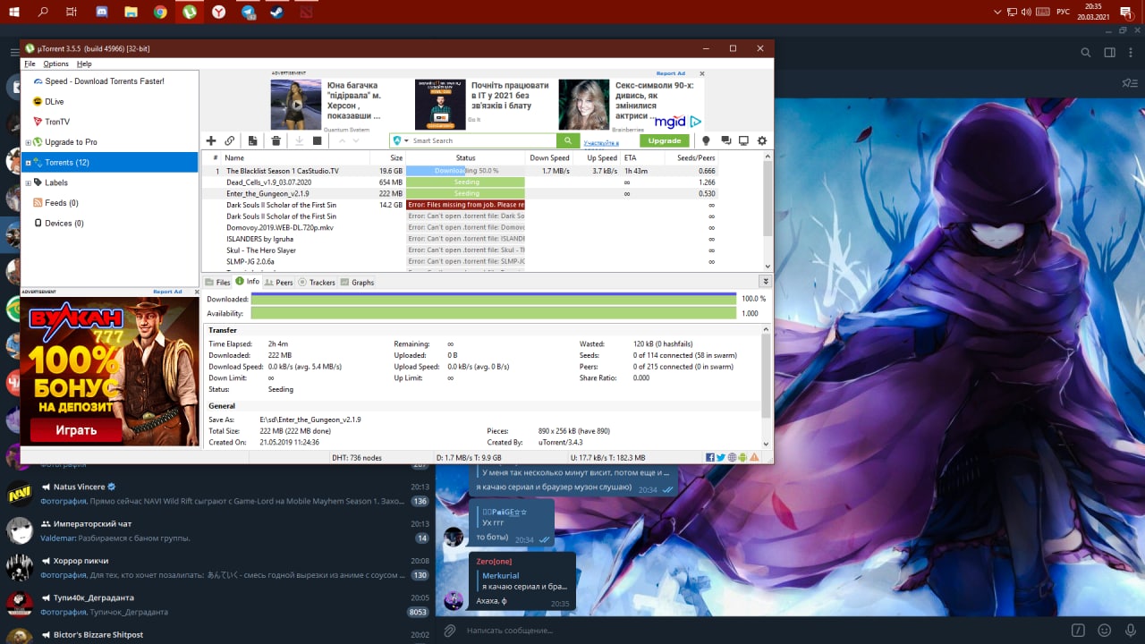Screen dimensions: 1145x644
Task: Click the chat bubbles icon in toolbar
Action: [725, 140]
